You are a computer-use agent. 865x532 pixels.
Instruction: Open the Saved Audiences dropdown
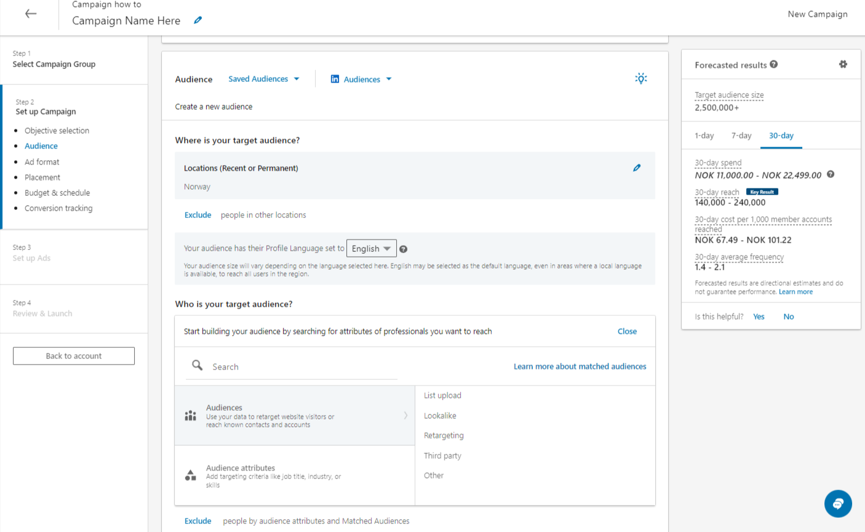click(264, 79)
